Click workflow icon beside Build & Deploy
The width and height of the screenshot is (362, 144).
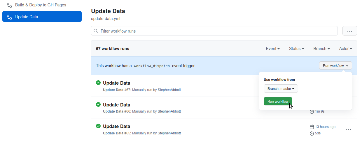pos(9,5)
